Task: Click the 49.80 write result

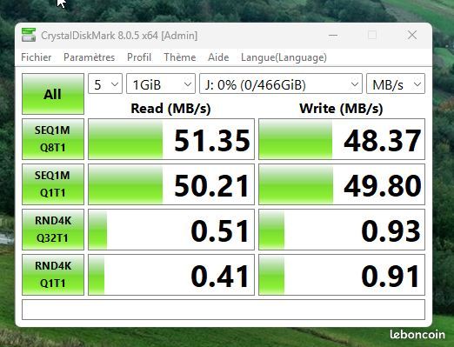Action: [x=342, y=184]
